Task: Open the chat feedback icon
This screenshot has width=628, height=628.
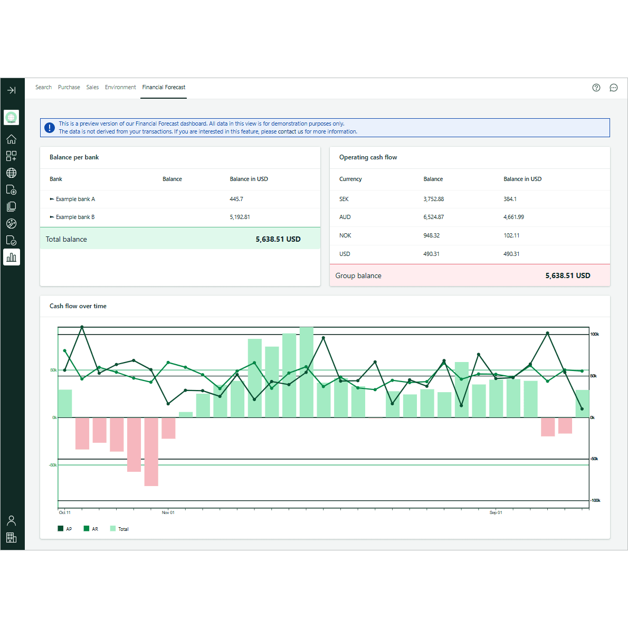Action: 614,88
